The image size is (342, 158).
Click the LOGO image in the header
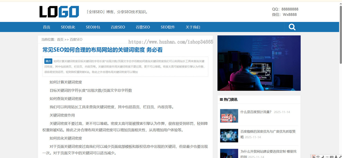[59, 12]
